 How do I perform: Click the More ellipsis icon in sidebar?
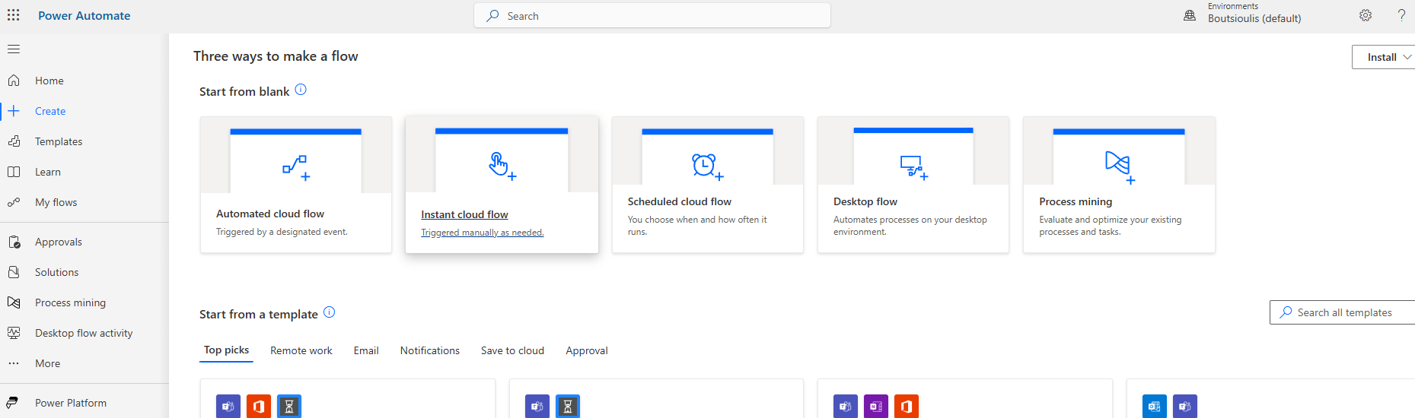pos(14,363)
